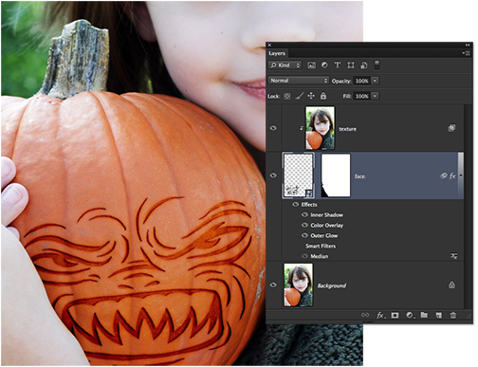The image size is (478, 367).
Task: Toggle visibility of all Effects
Action: click(x=296, y=204)
